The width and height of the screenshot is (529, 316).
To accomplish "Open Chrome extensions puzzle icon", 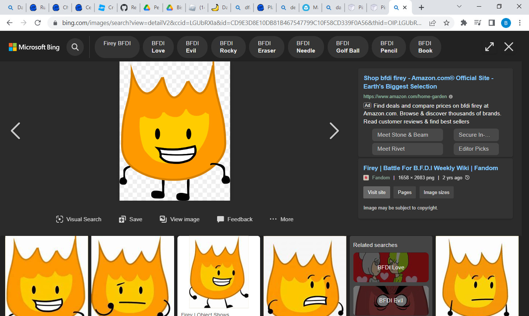I will tap(464, 23).
